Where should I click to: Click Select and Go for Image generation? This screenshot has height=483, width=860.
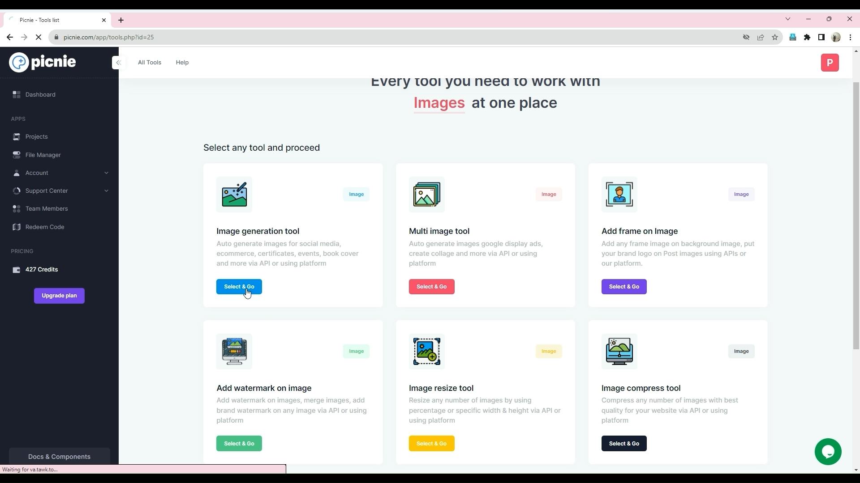(239, 286)
